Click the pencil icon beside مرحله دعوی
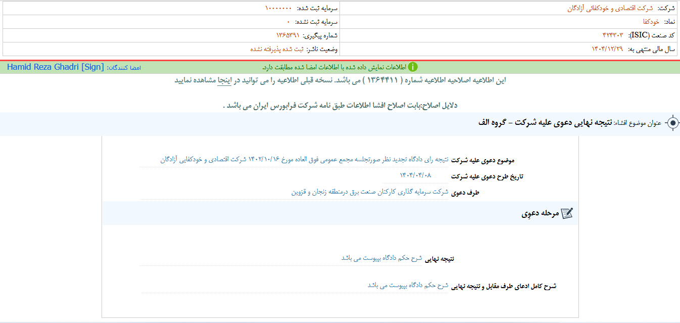Image resolution: width=680 pixels, height=323 pixels. pos(567,214)
